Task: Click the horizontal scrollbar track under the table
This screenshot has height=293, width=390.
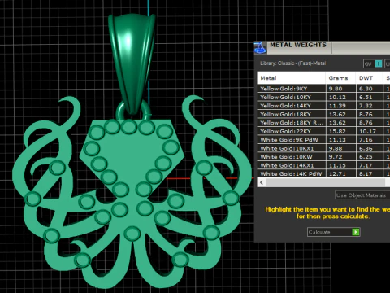Action: 325,182
